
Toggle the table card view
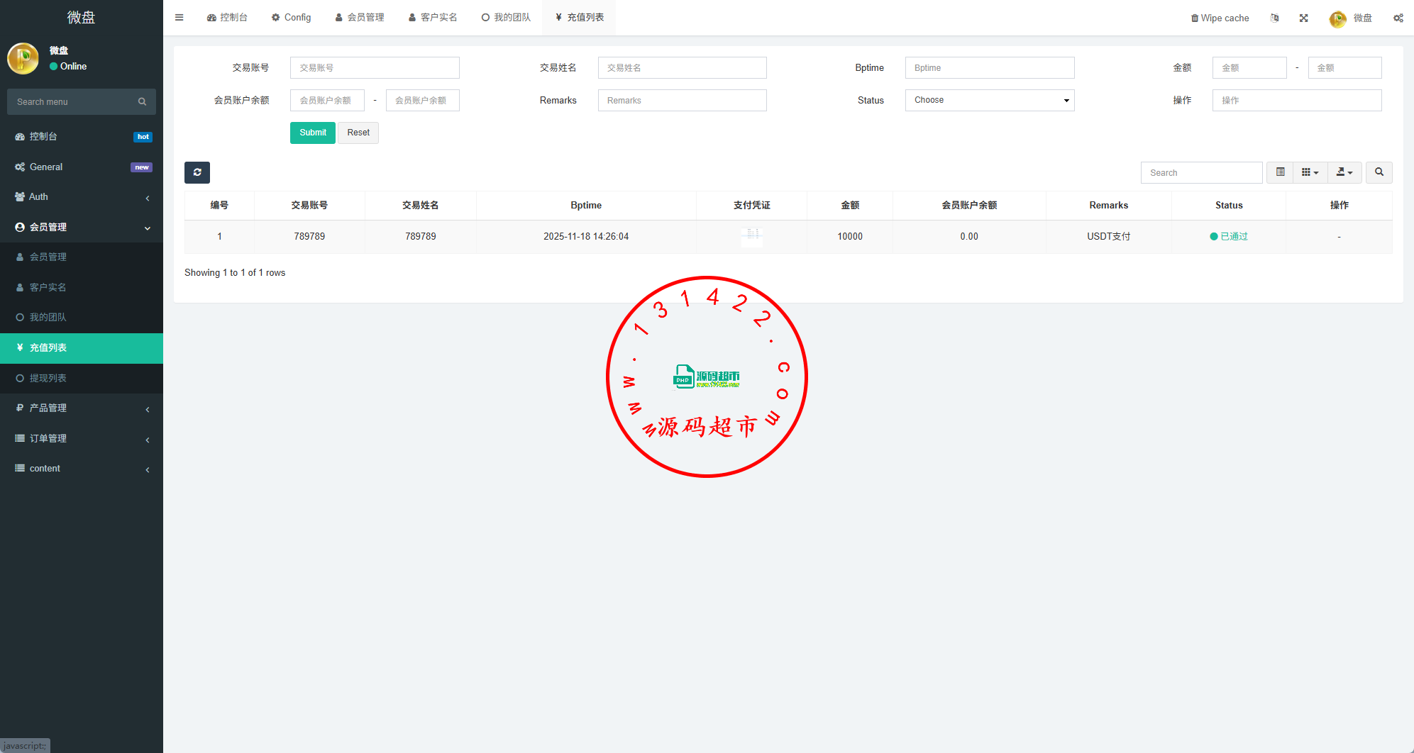(x=1280, y=172)
